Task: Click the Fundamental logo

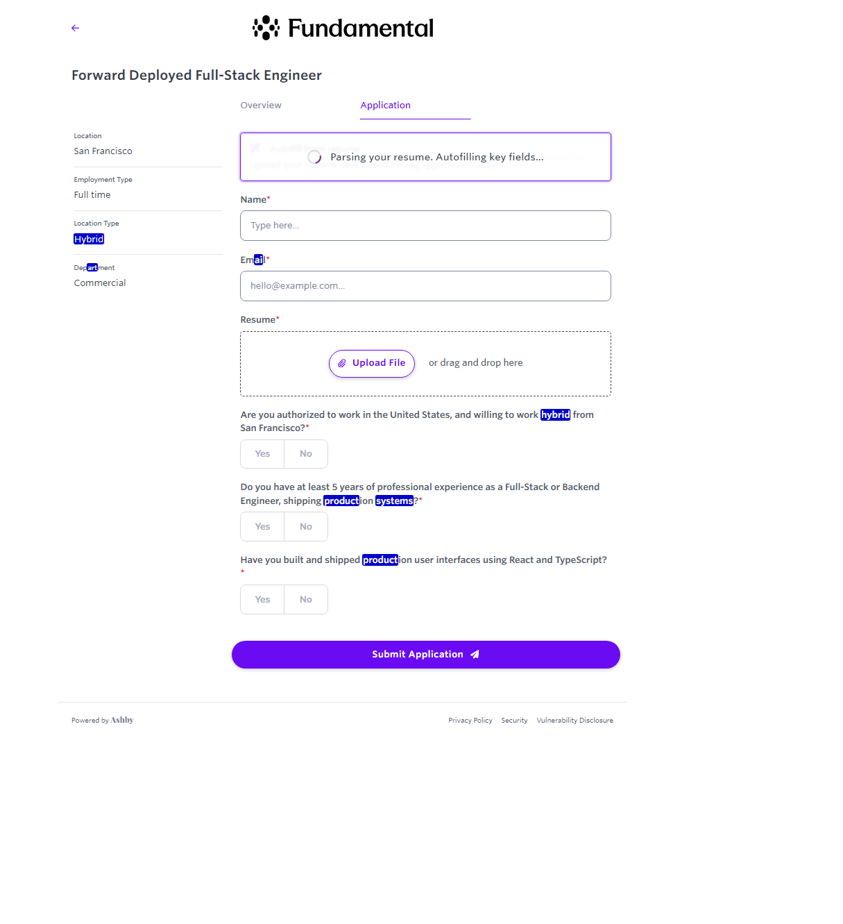Action: tap(343, 28)
